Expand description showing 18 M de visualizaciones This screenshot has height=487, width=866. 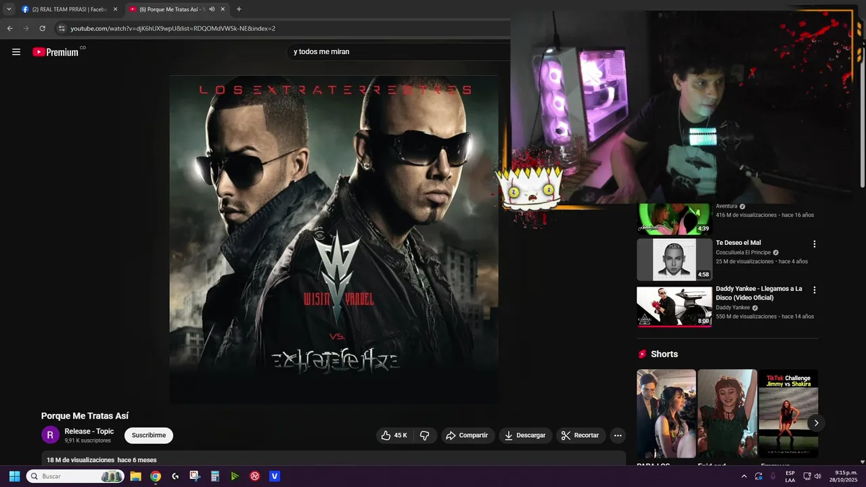pyautogui.click(x=334, y=459)
